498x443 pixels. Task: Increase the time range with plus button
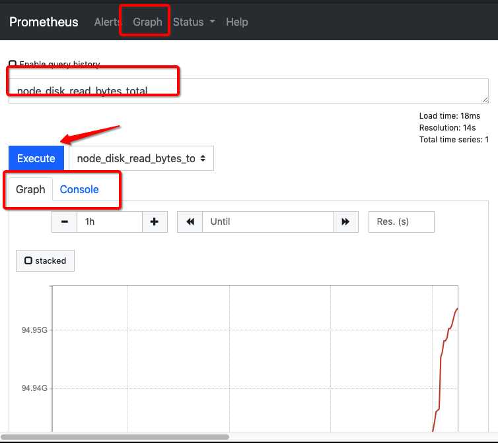pos(155,221)
